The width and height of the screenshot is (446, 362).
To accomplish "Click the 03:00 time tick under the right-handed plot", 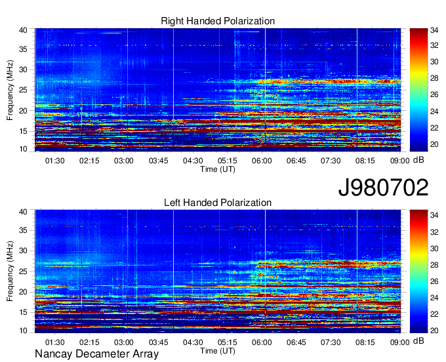I will coord(124,161).
